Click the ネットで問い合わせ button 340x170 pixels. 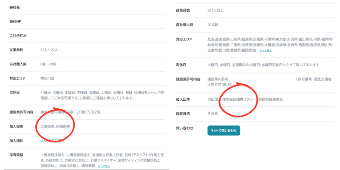[224, 130]
